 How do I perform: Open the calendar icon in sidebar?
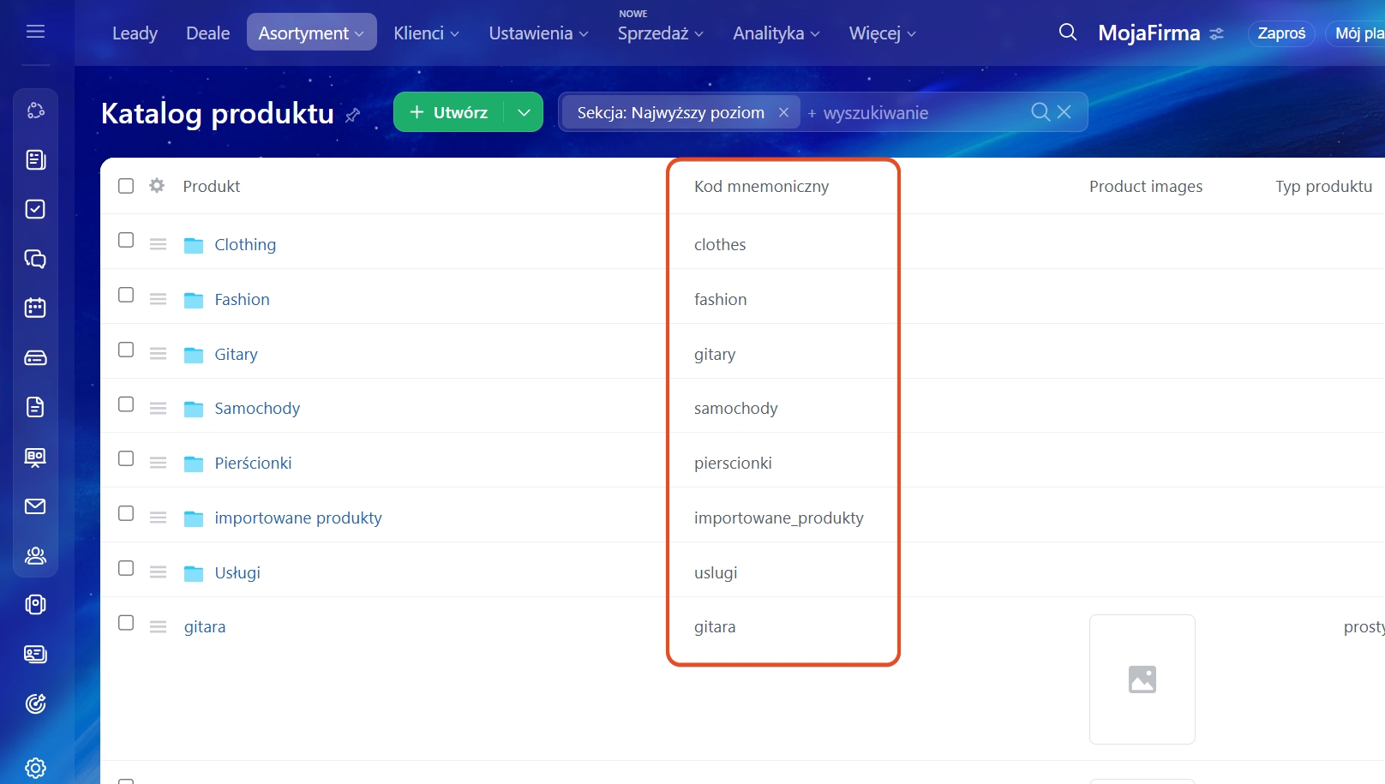35,308
